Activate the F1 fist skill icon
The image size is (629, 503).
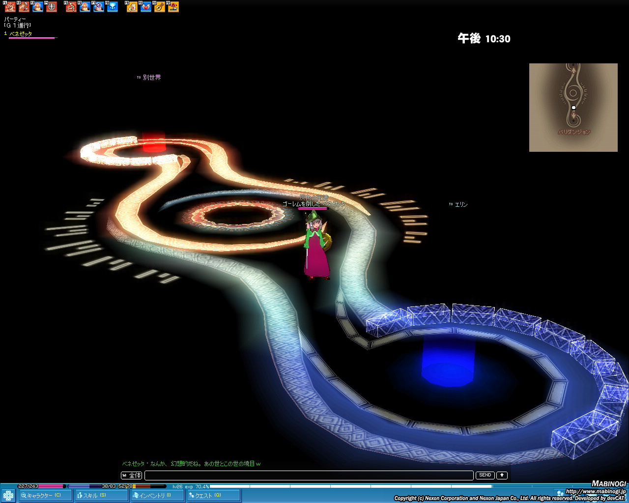click(10, 7)
